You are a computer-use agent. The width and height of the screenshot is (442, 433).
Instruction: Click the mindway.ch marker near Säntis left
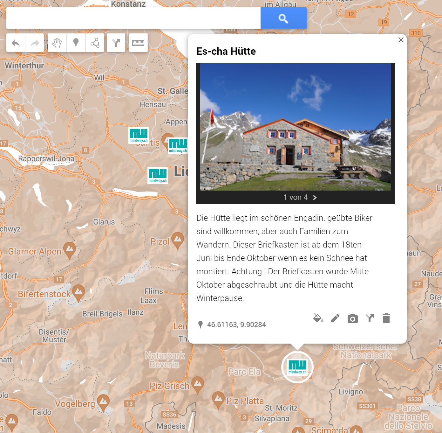(x=139, y=136)
